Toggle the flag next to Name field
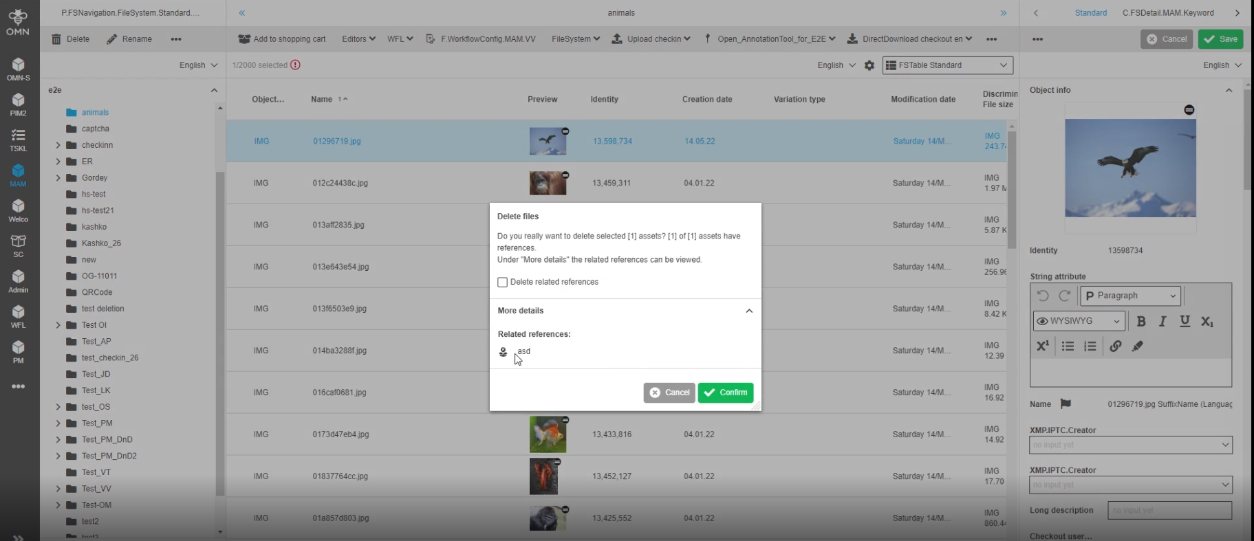 pos(1066,404)
